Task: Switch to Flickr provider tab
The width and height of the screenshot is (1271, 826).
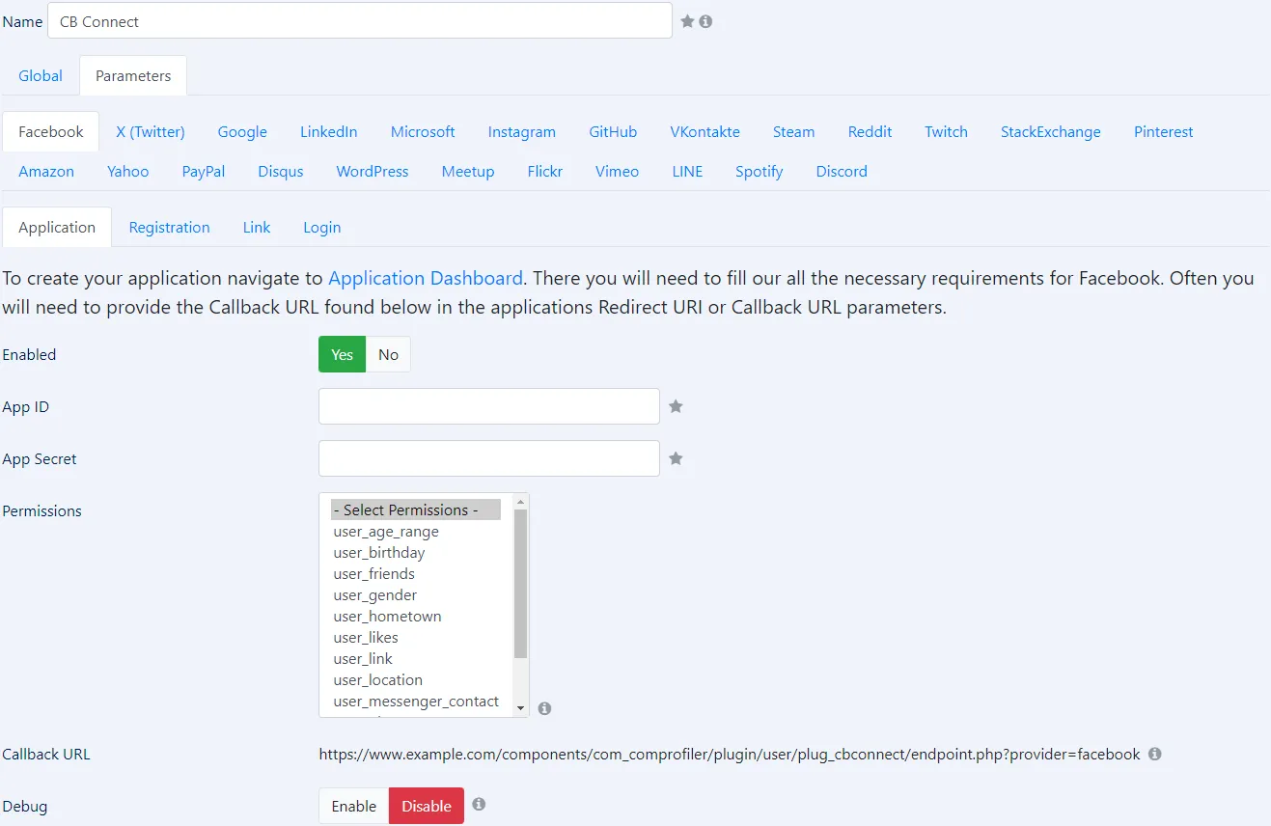Action: [545, 171]
